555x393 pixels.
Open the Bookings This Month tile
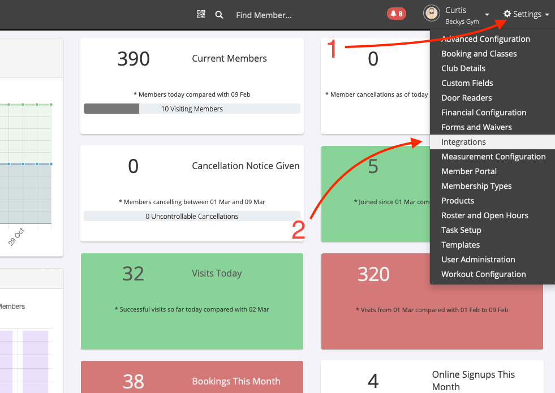click(192, 378)
